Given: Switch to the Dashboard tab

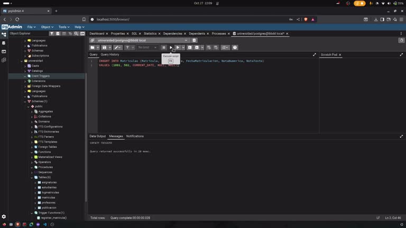Looking at the screenshot, I should (97, 34).
